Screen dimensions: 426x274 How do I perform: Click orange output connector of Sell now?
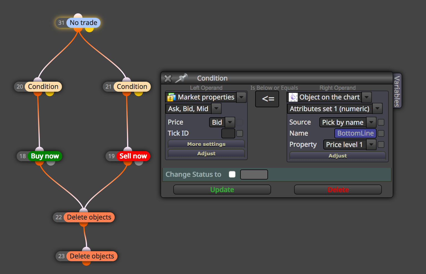pyautogui.click(x=127, y=163)
